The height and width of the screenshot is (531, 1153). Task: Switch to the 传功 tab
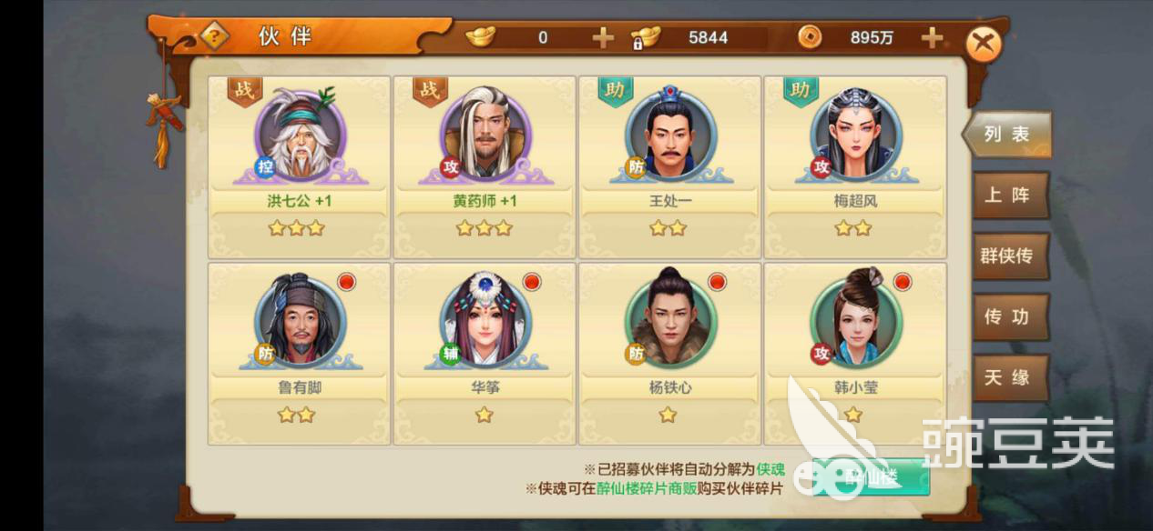point(1009,316)
